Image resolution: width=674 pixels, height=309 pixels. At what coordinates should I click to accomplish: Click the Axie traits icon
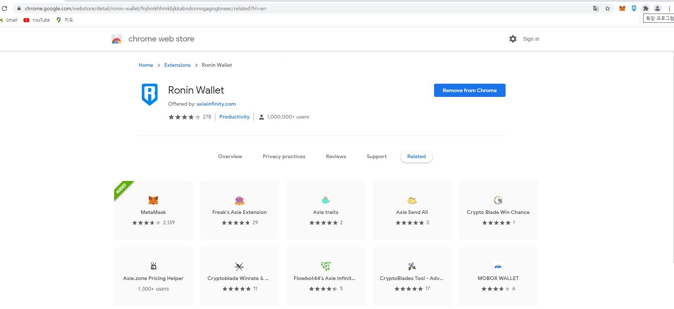(x=326, y=200)
